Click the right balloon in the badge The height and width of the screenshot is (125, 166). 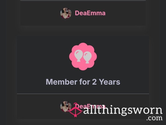coord(87,58)
